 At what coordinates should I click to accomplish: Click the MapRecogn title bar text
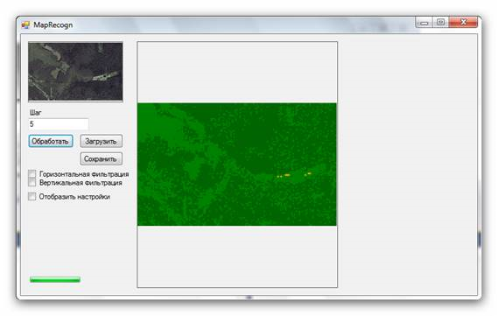point(53,25)
